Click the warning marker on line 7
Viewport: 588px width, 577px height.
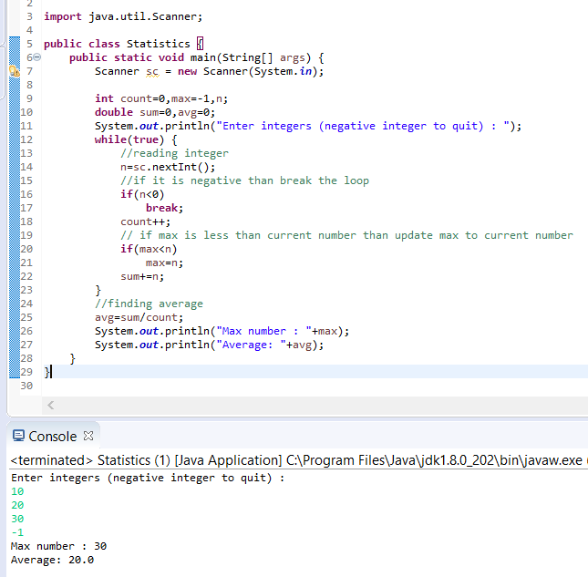(x=13, y=70)
